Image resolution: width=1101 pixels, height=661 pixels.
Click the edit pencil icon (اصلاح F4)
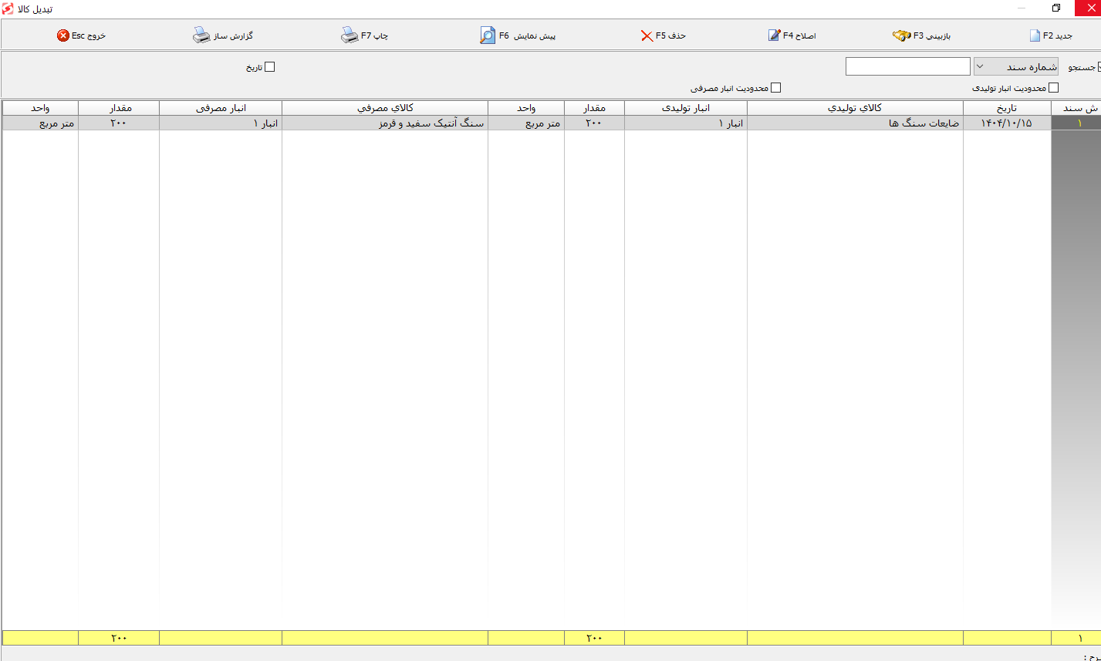774,35
